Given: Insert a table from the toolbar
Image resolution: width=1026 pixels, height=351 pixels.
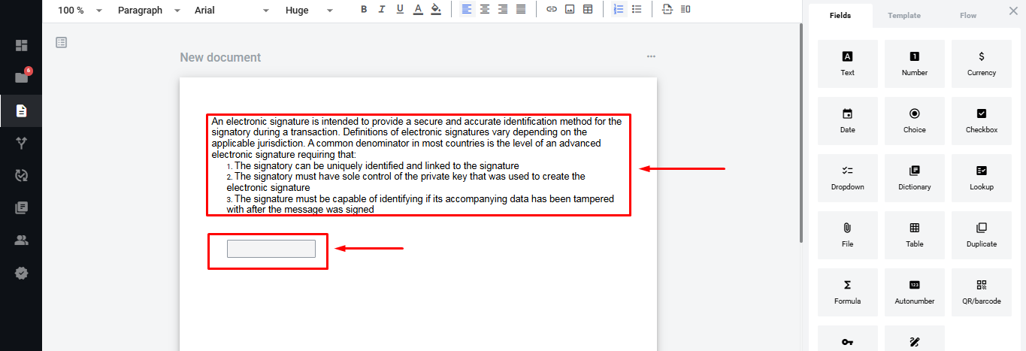Looking at the screenshot, I should point(588,10).
